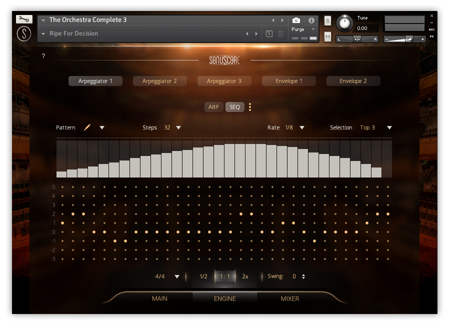
Task: Save the snapshot with floppy disk icon
Action: [x=269, y=33]
